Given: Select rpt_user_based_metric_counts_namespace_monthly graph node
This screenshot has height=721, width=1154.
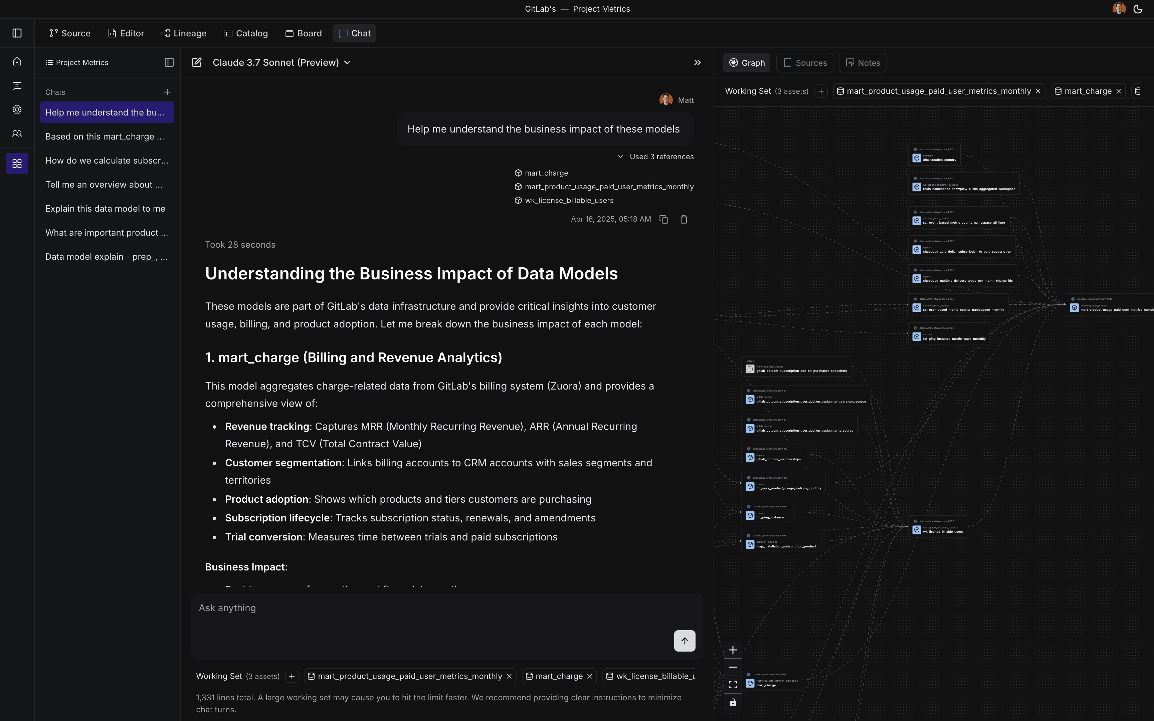Looking at the screenshot, I should click(958, 305).
